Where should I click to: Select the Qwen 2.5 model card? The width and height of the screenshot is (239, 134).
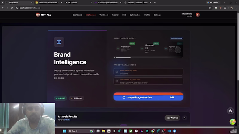[x=173, y=48]
